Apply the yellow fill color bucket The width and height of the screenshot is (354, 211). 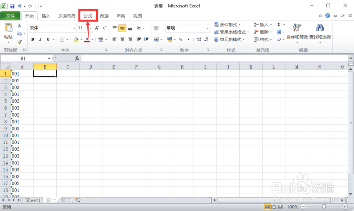[76, 40]
